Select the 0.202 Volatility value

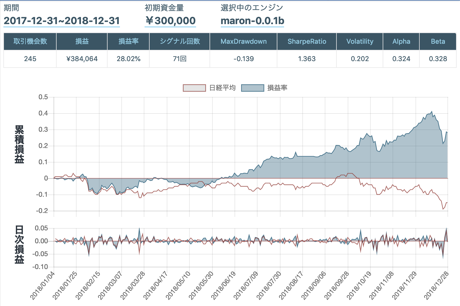360,59
